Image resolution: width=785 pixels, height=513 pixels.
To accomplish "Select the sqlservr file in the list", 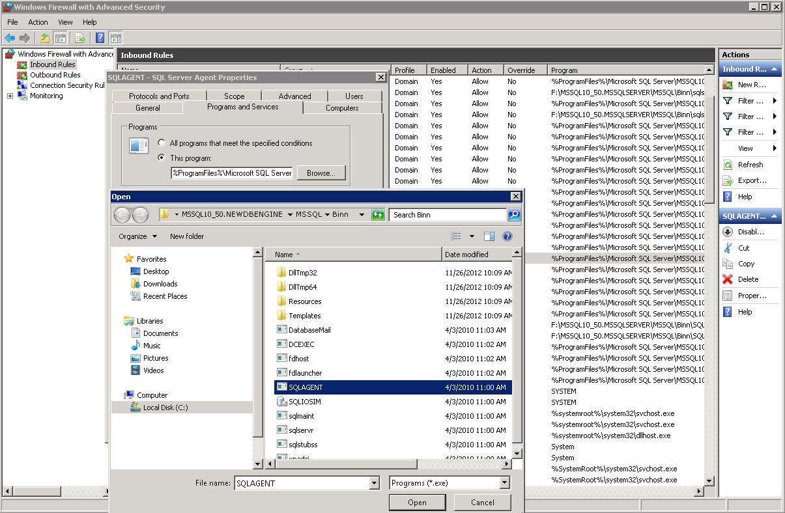I will point(300,430).
